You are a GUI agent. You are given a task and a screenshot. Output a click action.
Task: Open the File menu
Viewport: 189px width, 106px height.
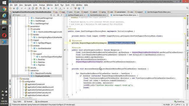pos(11,5)
